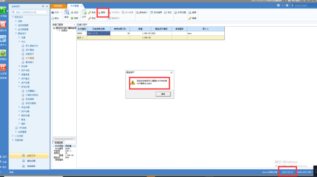This screenshot has width=317, height=177.
Task: Click the 查看 view icon
Action: pos(190,13)
